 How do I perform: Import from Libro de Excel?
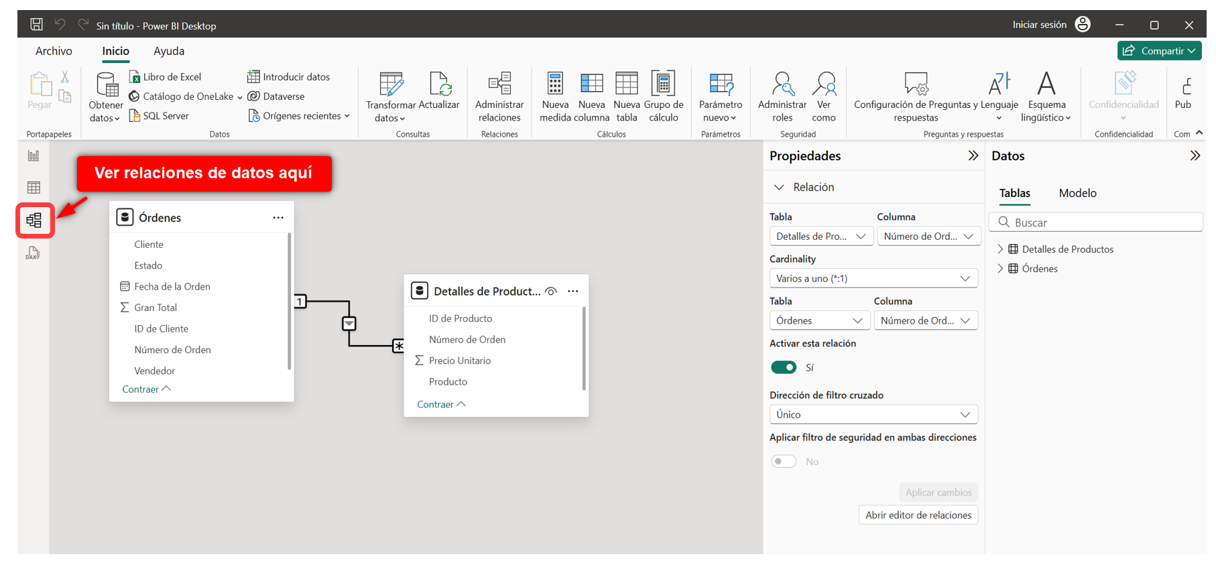pos(165,77)
